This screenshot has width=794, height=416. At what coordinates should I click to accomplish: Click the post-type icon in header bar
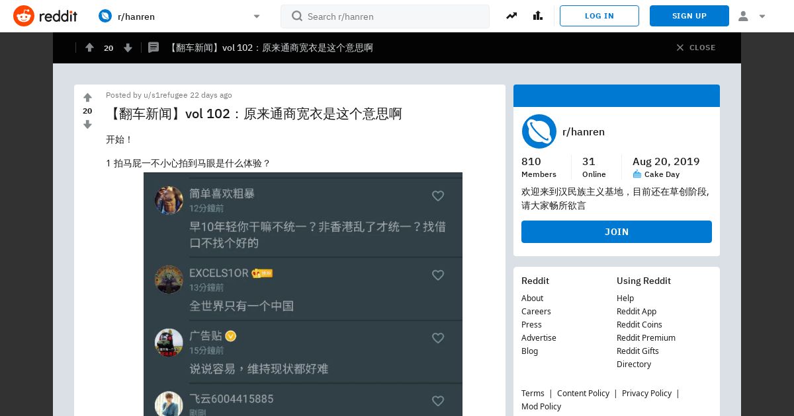pos(154,48)
